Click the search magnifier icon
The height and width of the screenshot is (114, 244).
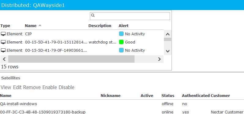point(93,15)
